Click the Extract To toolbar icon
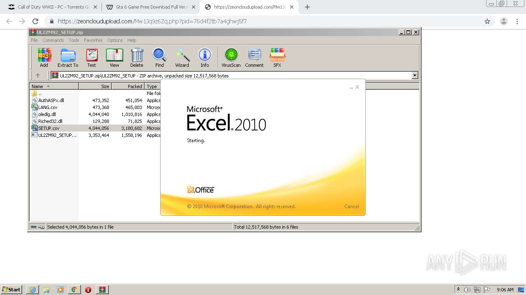Viewport: 526px width, 295px height. pyautogui.click(x=68, y=57)
